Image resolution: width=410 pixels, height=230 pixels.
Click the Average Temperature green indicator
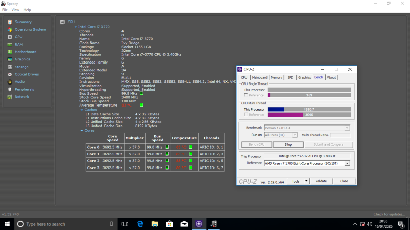point(142,105)
